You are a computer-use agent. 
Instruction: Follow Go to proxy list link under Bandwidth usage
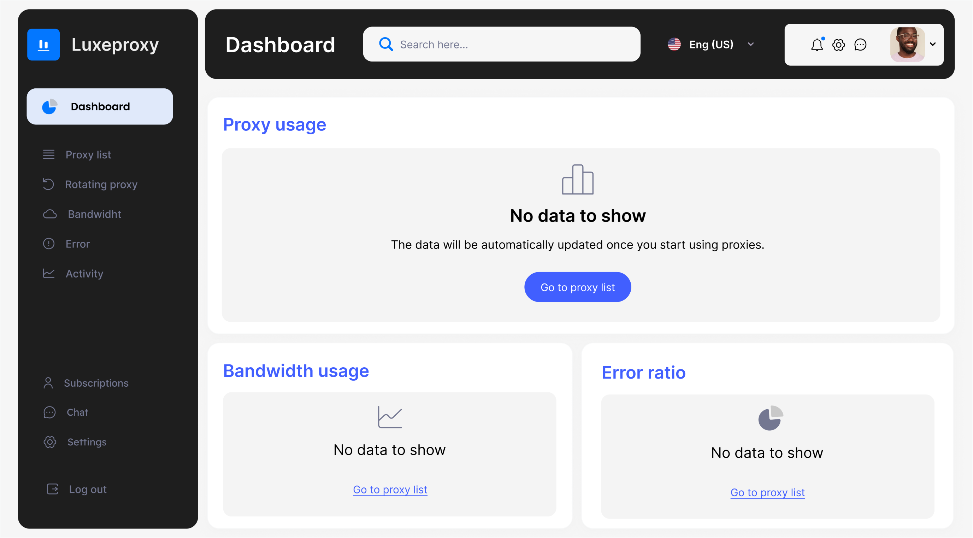(x=390, y=490)
